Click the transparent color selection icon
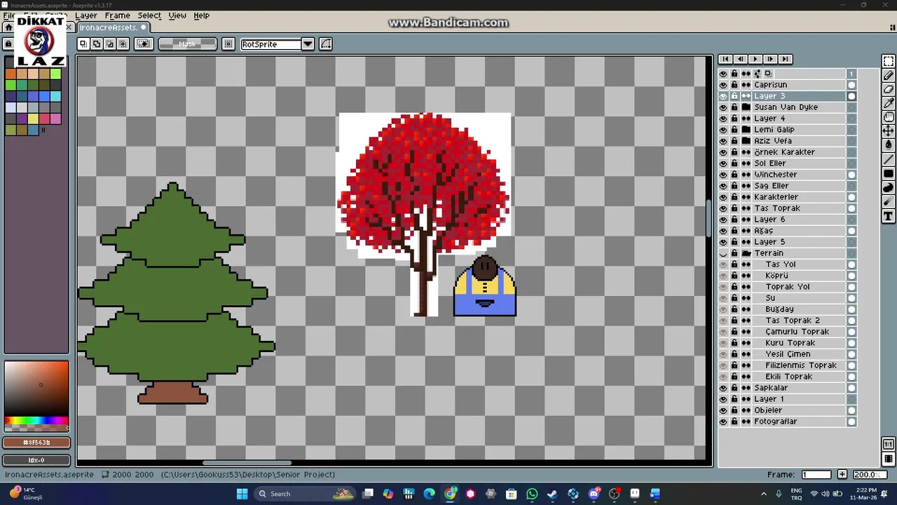 click(144, 44)
